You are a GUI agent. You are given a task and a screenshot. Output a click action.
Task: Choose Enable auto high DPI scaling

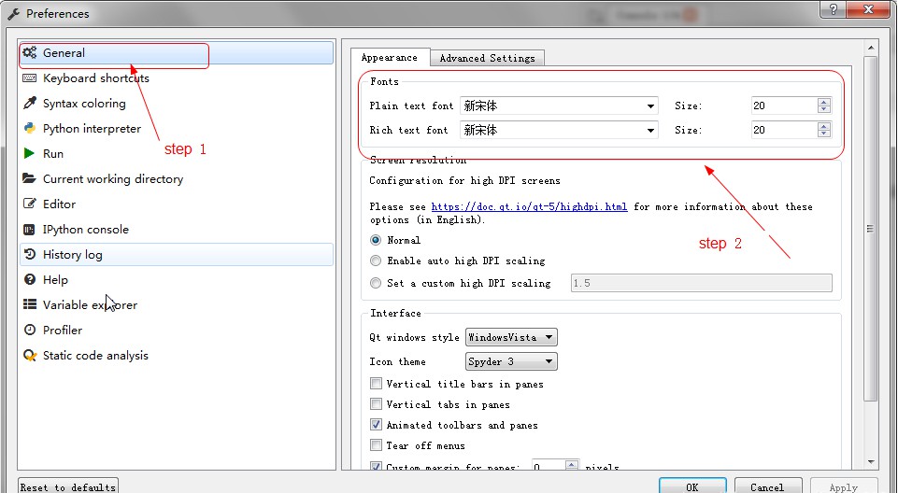pyautogui.click(x=376, y=261)
